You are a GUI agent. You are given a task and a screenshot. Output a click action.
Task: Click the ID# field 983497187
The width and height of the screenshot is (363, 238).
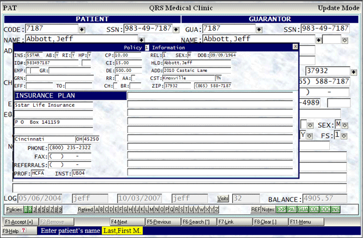52,63
